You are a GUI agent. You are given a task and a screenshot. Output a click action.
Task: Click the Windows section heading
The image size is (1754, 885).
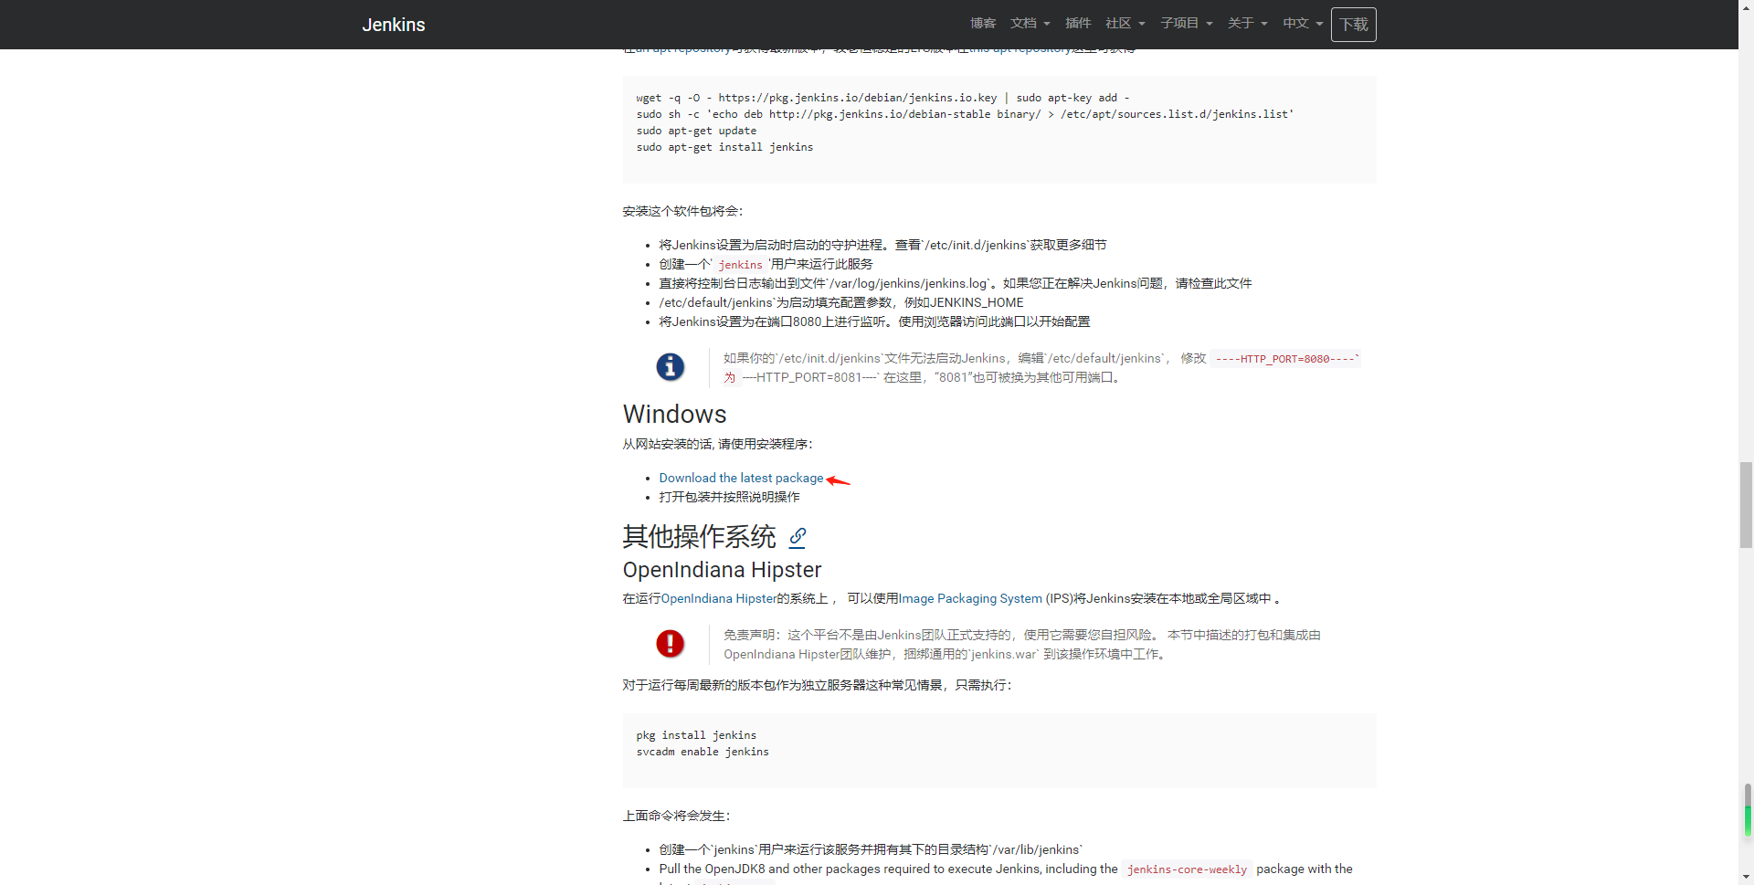(x=675, y=415)
